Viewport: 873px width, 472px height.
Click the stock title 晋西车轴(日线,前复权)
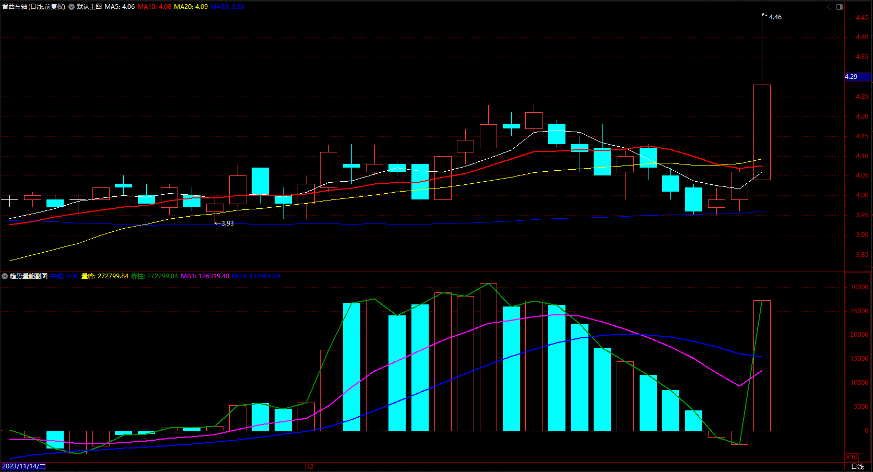34,7
